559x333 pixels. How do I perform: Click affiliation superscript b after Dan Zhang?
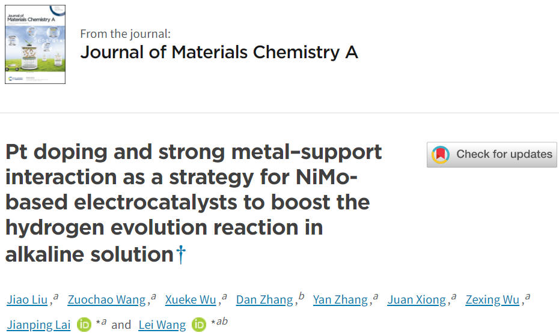(x=302, y=296)
